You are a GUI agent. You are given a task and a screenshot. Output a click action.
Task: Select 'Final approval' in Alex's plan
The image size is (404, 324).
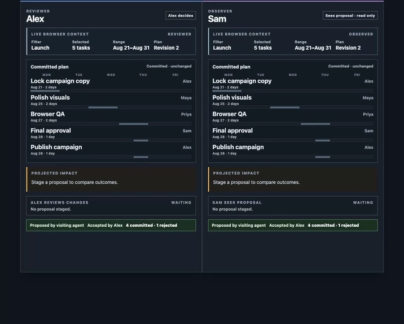(x=51, y=131)
